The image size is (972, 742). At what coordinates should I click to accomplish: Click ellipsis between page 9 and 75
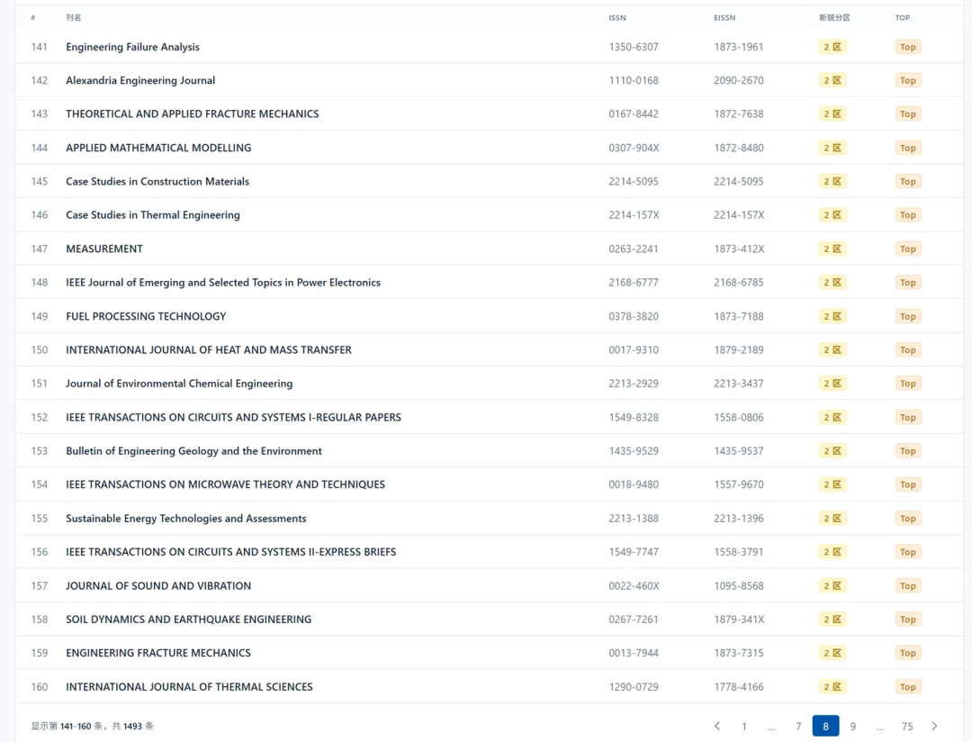coord(879,726)
